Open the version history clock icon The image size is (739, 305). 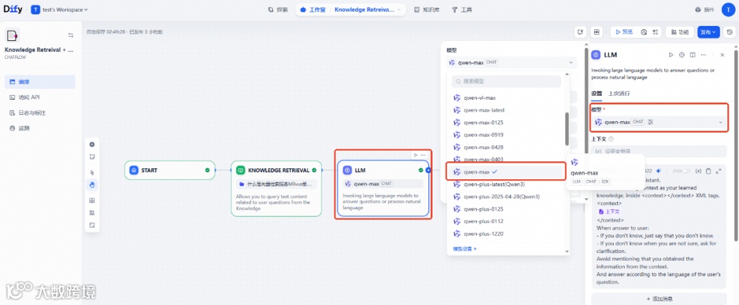pyautogui.click(x=729, y=32)
